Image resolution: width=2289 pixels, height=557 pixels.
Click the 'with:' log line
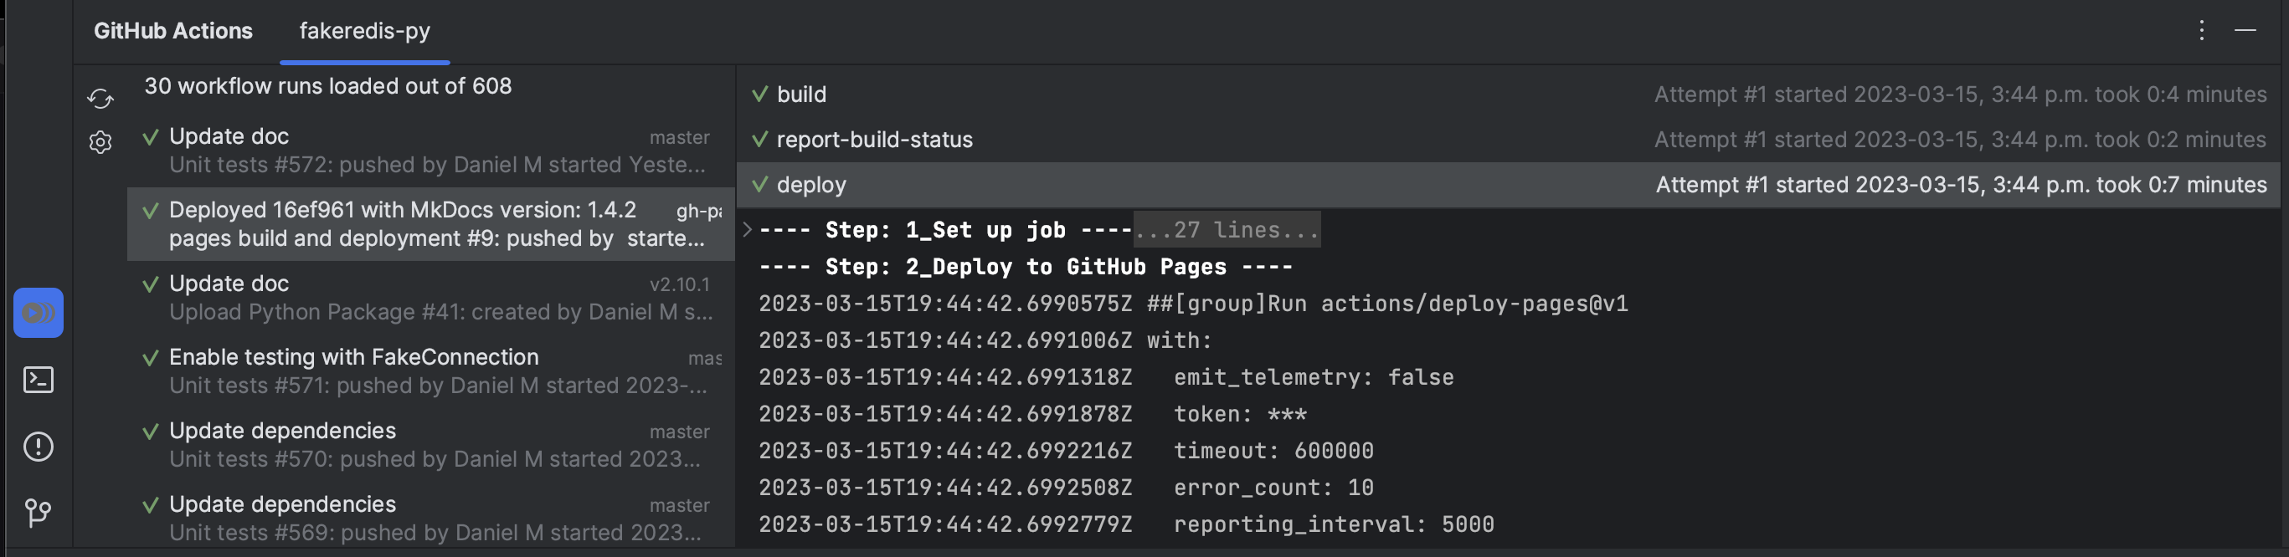tap(985, 340)
